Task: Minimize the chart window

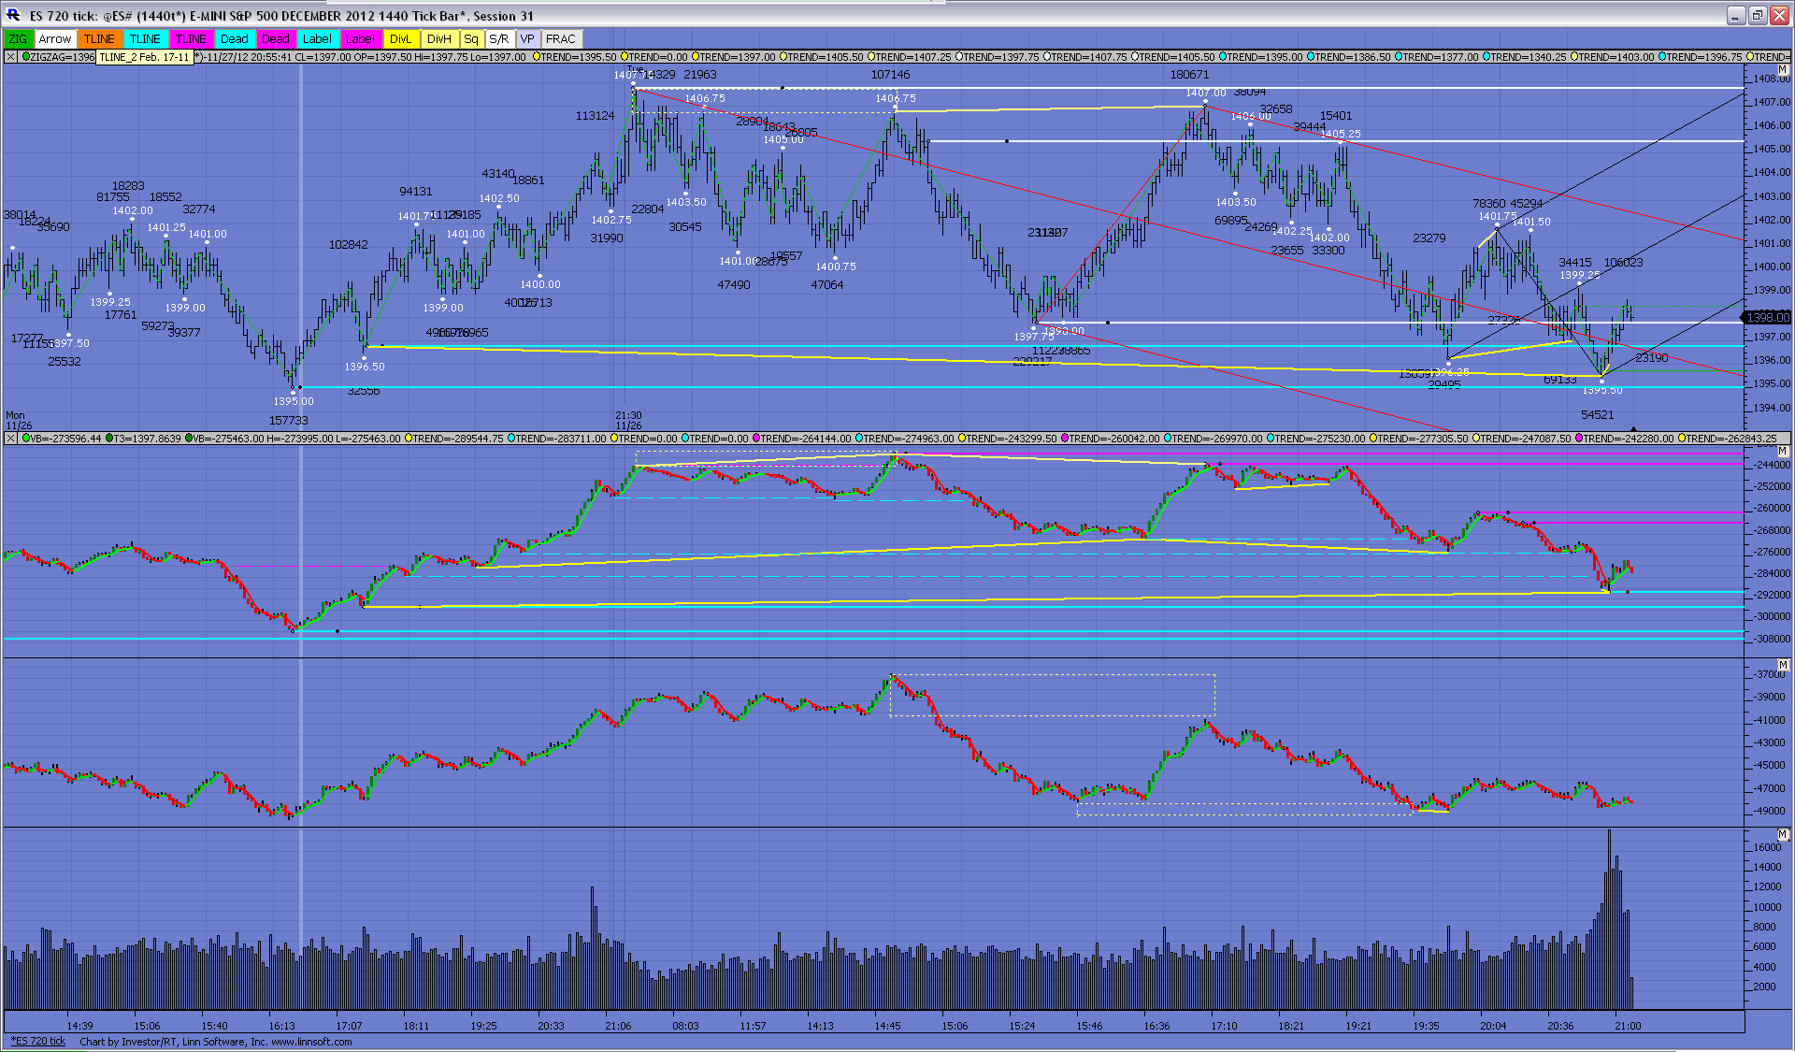Action: 1736,15
